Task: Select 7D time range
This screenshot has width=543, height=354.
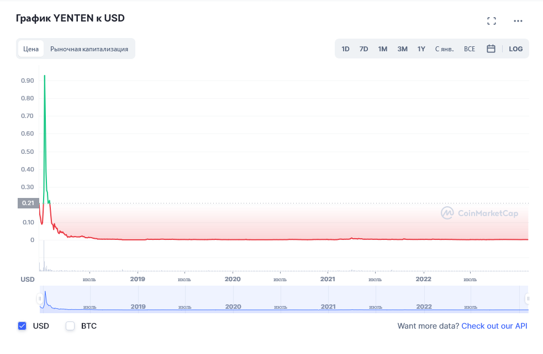Action: 363,49
